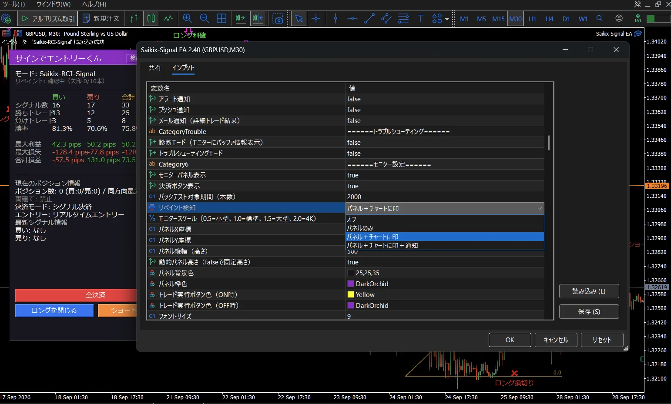Choose パネル＋チャートに印＋通知 option
Viewport: 671px width, 404px height.
(445, 245)
